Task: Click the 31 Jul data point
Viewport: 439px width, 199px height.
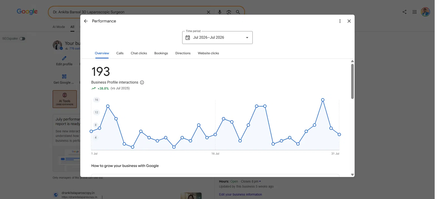Action: tap(339, 135)
